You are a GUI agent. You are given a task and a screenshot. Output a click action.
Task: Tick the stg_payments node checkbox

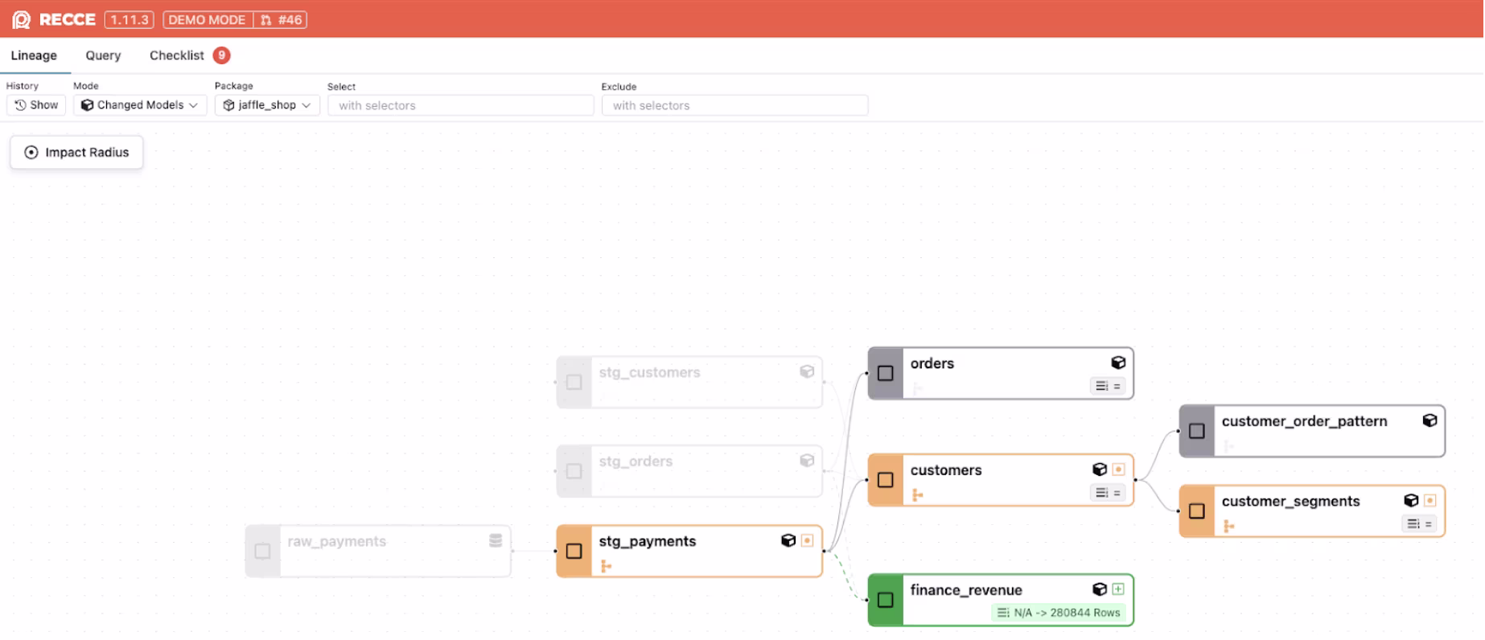pyautogui.click(x=574, y=551)
